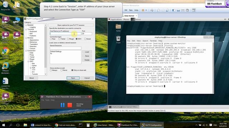Open Task View on taskbar
The image size is (229, 128).
coord(18,125)
